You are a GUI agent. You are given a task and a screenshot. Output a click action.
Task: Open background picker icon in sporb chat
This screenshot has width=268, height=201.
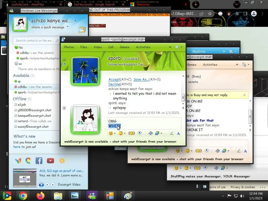coord(157,133)
